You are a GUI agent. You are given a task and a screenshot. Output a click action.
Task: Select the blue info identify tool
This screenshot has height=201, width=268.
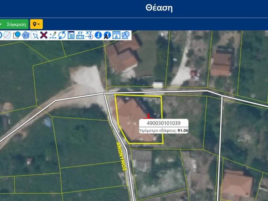pyautogui.click(x=98, y=35)
